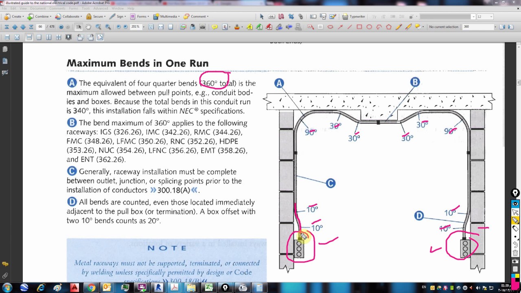Toggle Full Screen mode
Screen dimensions: 521x293
click(68, 37)
